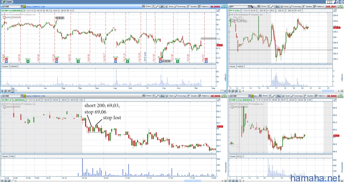Screen dimensions: 344x182
Task: Open Studies menu in QCOM daily chart
Action: click(x=192, y=6)
